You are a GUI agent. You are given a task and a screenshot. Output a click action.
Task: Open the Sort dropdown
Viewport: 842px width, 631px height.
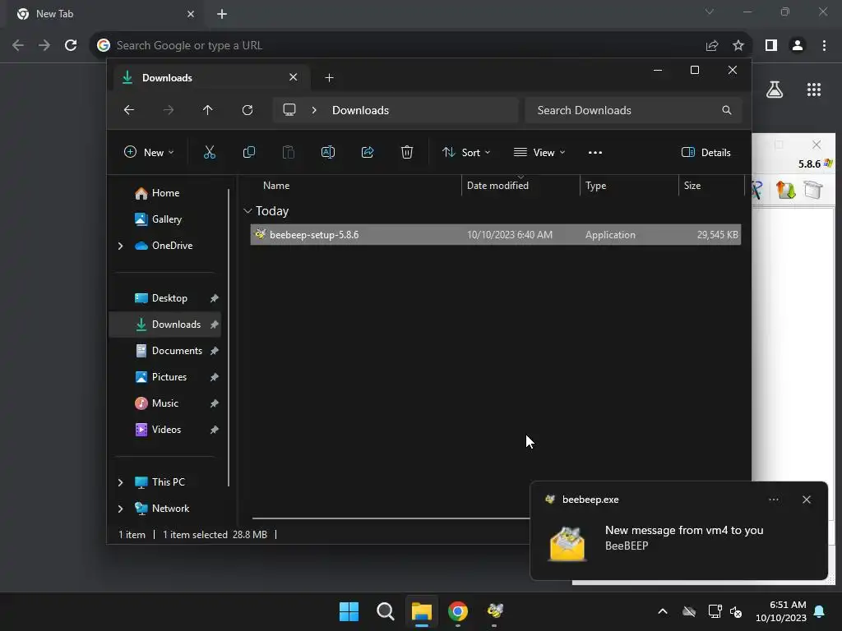(466, 152)
